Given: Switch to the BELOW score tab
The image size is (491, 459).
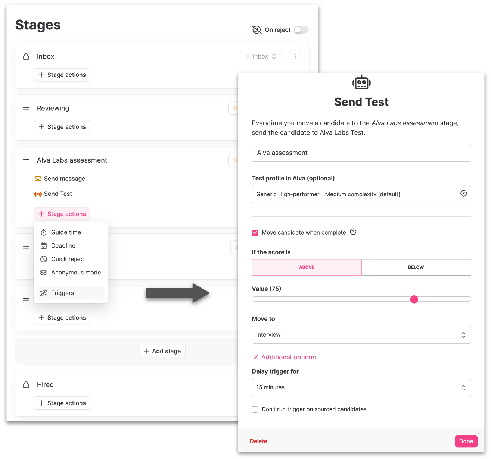Looking at the screenshot, I should [416, 267].
